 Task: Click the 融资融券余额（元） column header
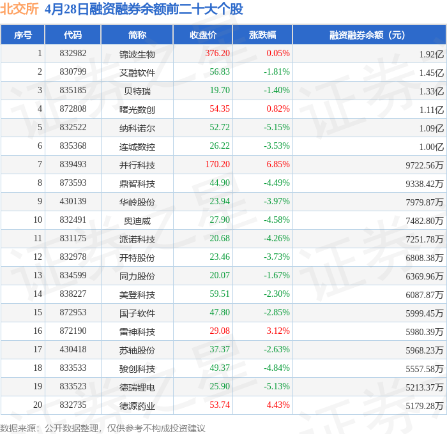click(x=369, y=34)
